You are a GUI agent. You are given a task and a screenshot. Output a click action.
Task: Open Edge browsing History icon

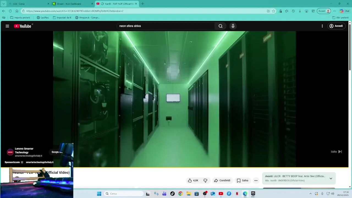(293, 11)
